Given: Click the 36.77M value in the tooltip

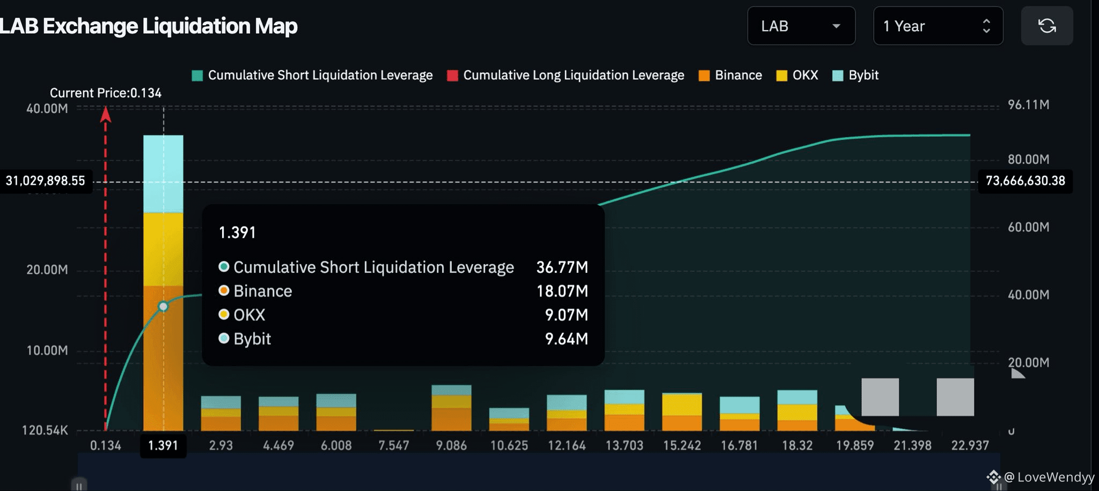Looking at the screenshot, I should [562, 267].
